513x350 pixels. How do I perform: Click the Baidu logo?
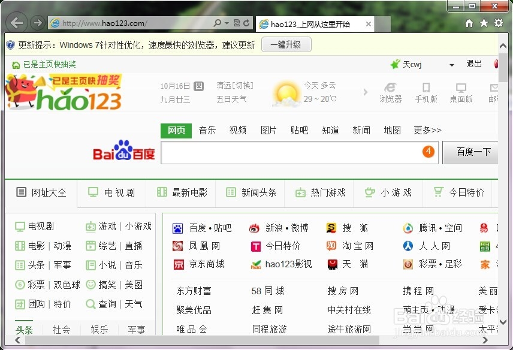[124, 151]
